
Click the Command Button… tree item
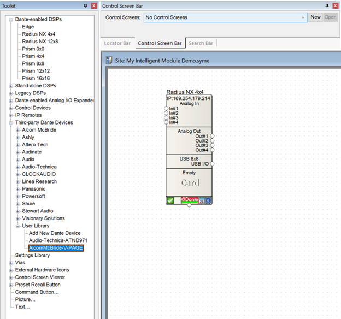(37, 292)
